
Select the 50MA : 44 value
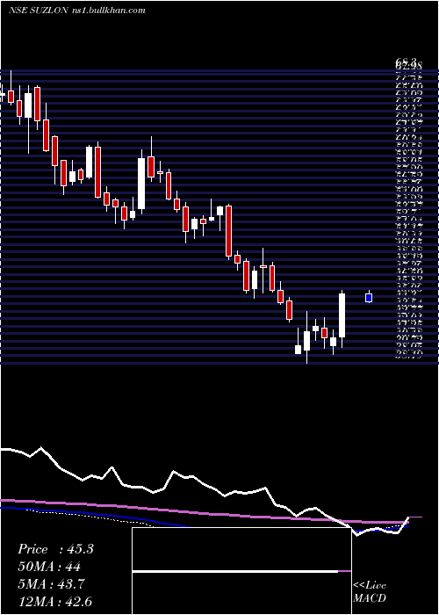tap(49, 567)
